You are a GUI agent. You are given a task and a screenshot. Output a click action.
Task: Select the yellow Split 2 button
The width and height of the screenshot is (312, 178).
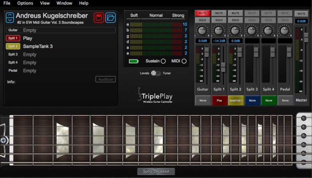point(13,46)
